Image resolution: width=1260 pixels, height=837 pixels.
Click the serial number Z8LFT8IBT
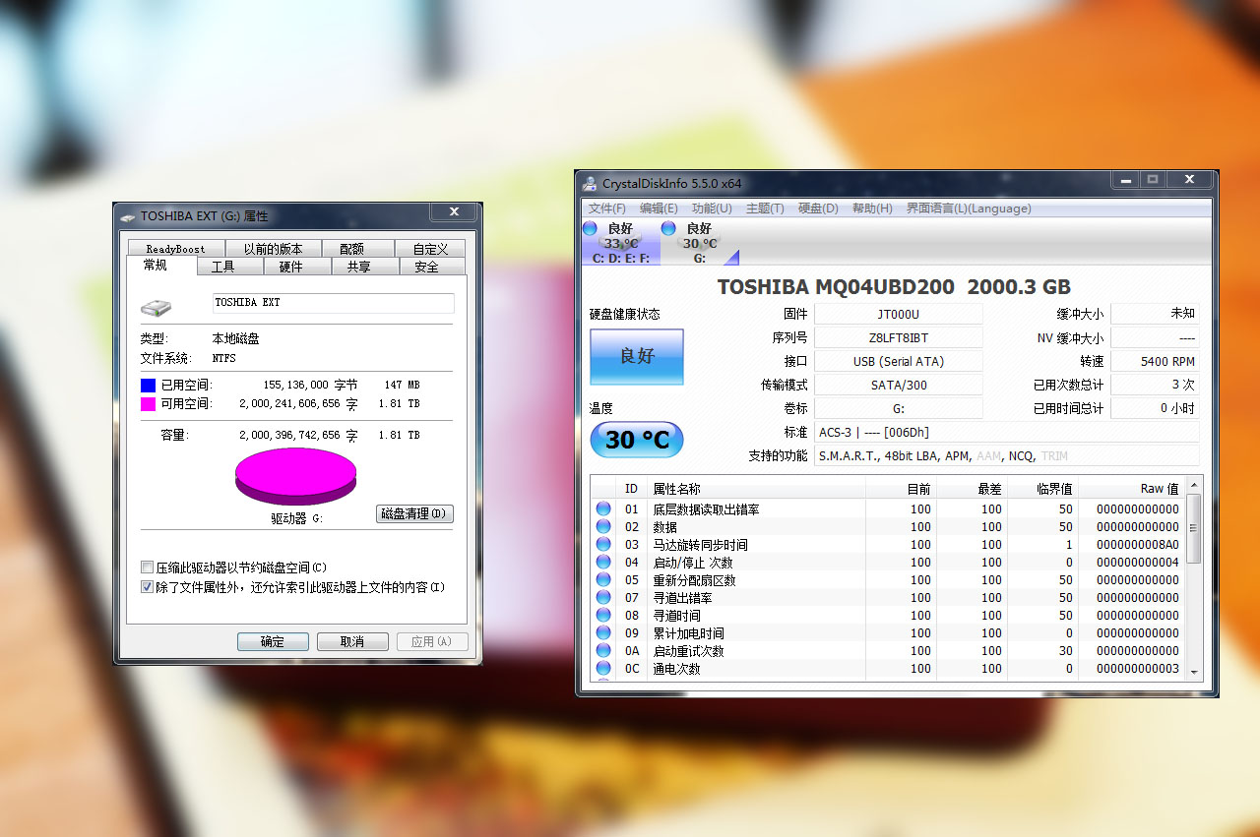pos(898,337)
